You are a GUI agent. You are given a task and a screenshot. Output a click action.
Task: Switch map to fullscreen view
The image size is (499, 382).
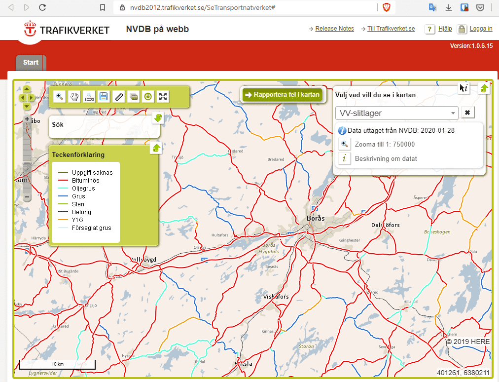click(x=163, y=97)
